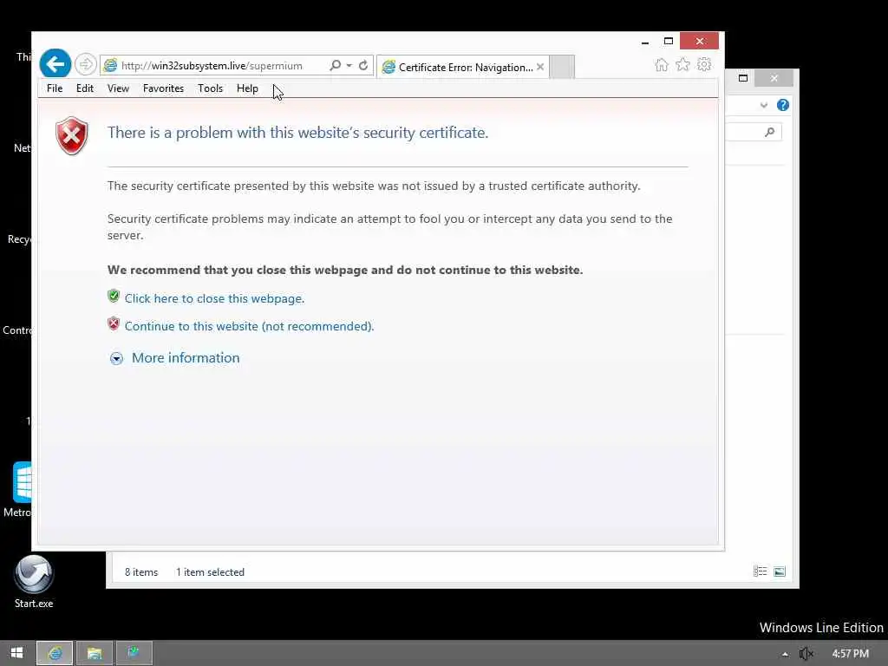The width and height of the screenshot is (888, 666).
Task: Maximize the background Explorer window
Action: [x=743, y=78]
